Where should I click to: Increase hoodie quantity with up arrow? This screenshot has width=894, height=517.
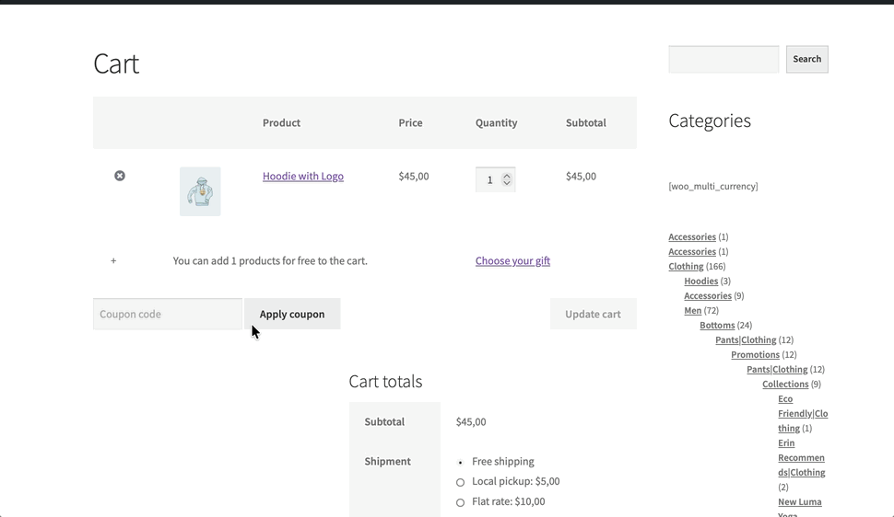(507, 176)
